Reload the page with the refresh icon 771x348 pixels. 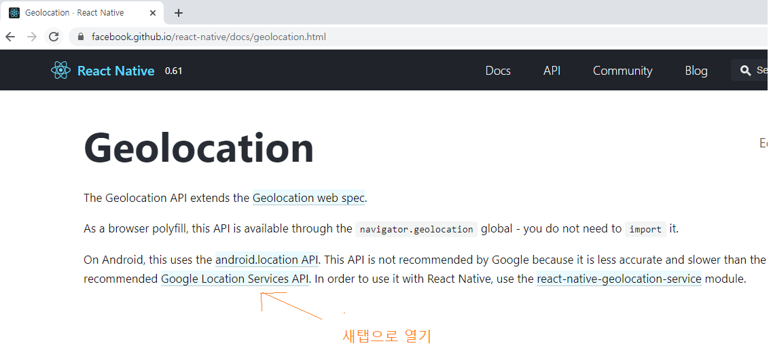click(54, 37)
